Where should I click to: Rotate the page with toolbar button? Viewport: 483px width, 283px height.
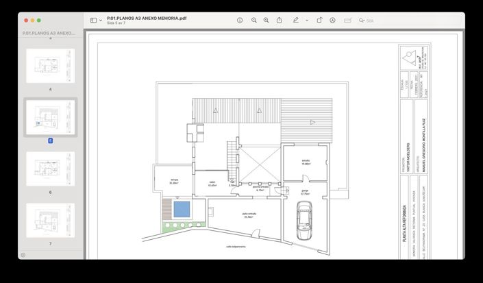pyautogui.click(x=319, y=21)
